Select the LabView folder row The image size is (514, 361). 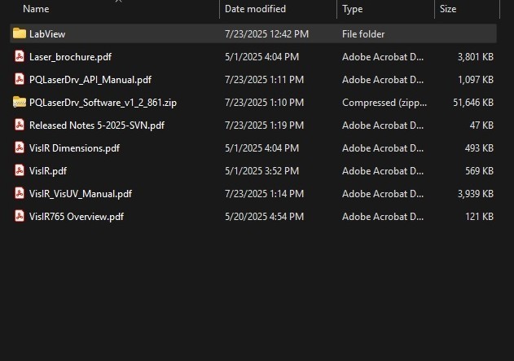coord(244,34)
